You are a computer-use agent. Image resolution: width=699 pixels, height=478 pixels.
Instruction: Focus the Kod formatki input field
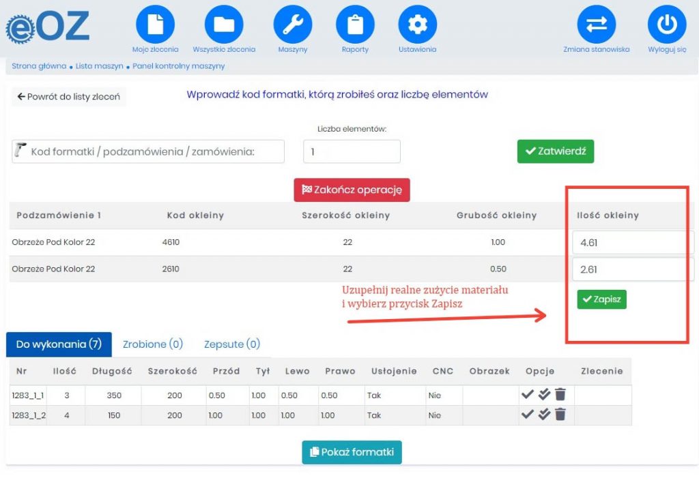[155, 151]
